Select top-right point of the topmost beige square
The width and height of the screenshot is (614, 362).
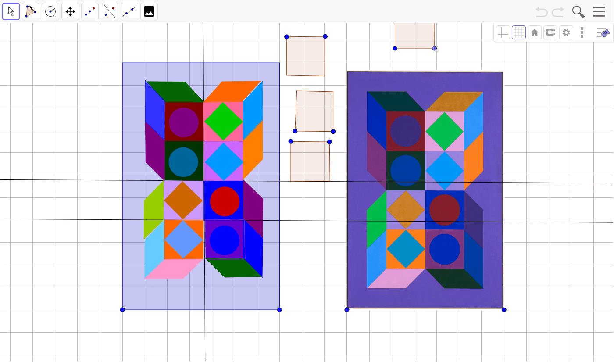pyautogui.click(x=325, y=36)
